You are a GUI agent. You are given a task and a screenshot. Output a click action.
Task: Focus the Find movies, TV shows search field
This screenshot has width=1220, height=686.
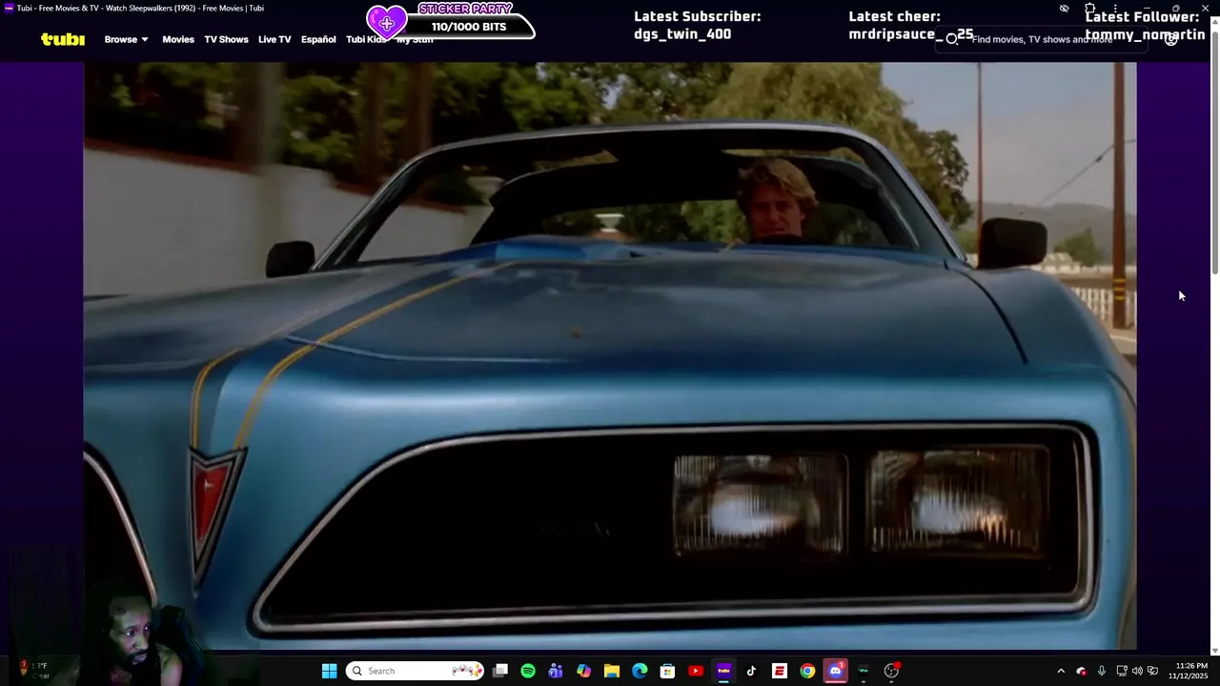tap(1039, 39)
